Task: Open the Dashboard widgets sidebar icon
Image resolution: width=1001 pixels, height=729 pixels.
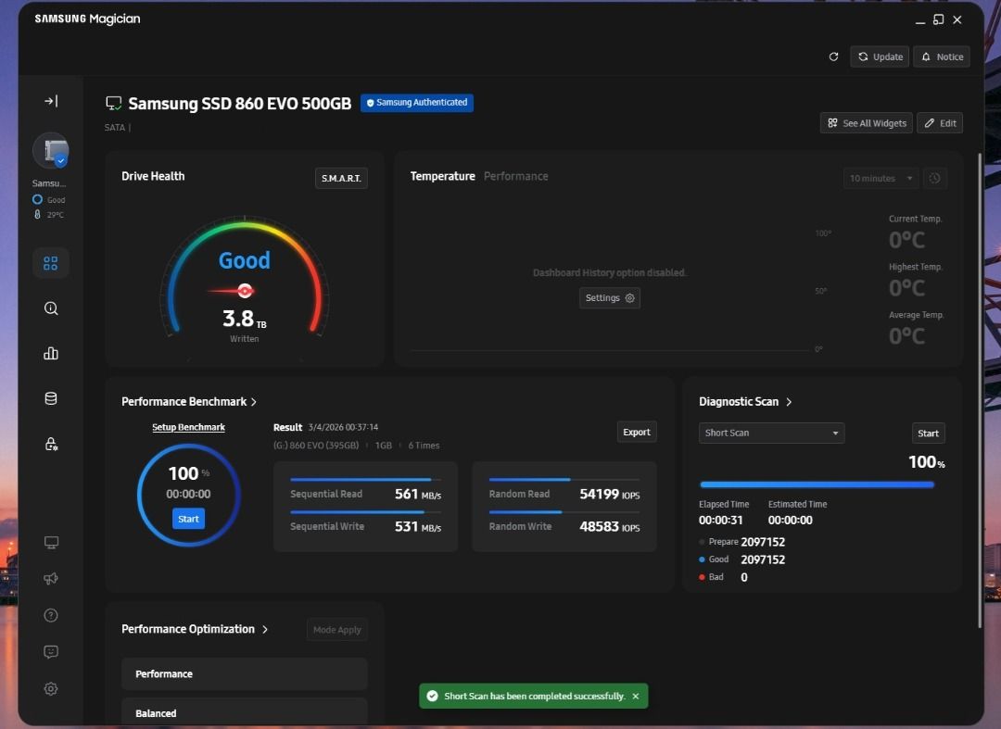Action: 51,263
